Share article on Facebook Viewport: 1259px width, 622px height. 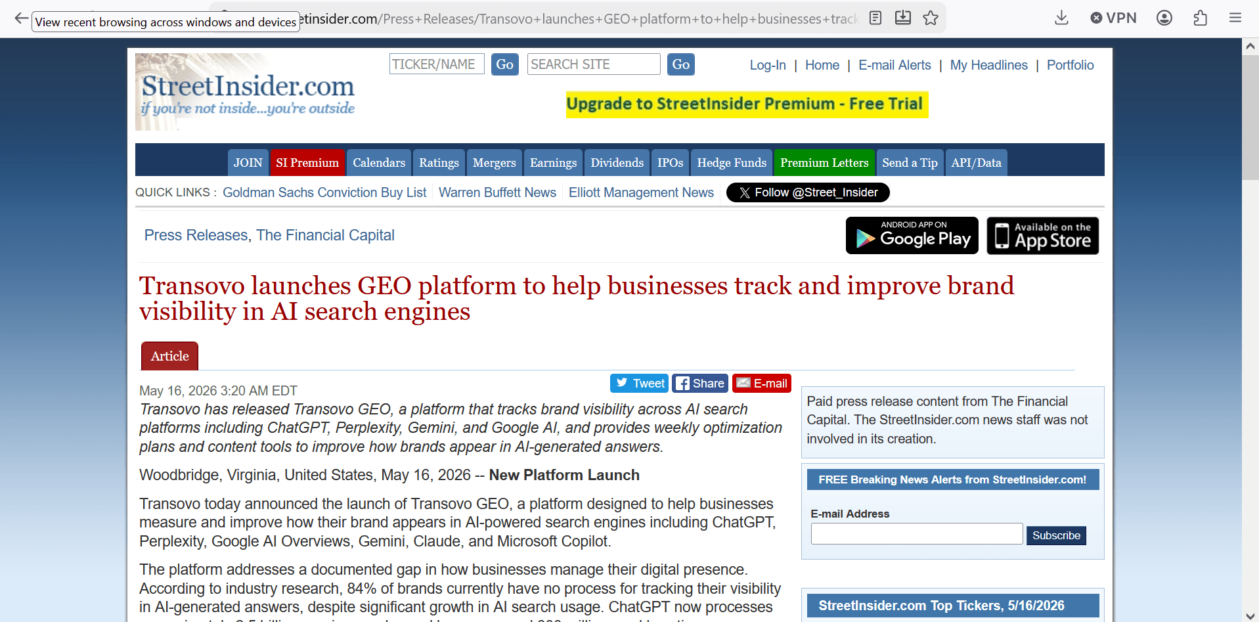[700, 383]
